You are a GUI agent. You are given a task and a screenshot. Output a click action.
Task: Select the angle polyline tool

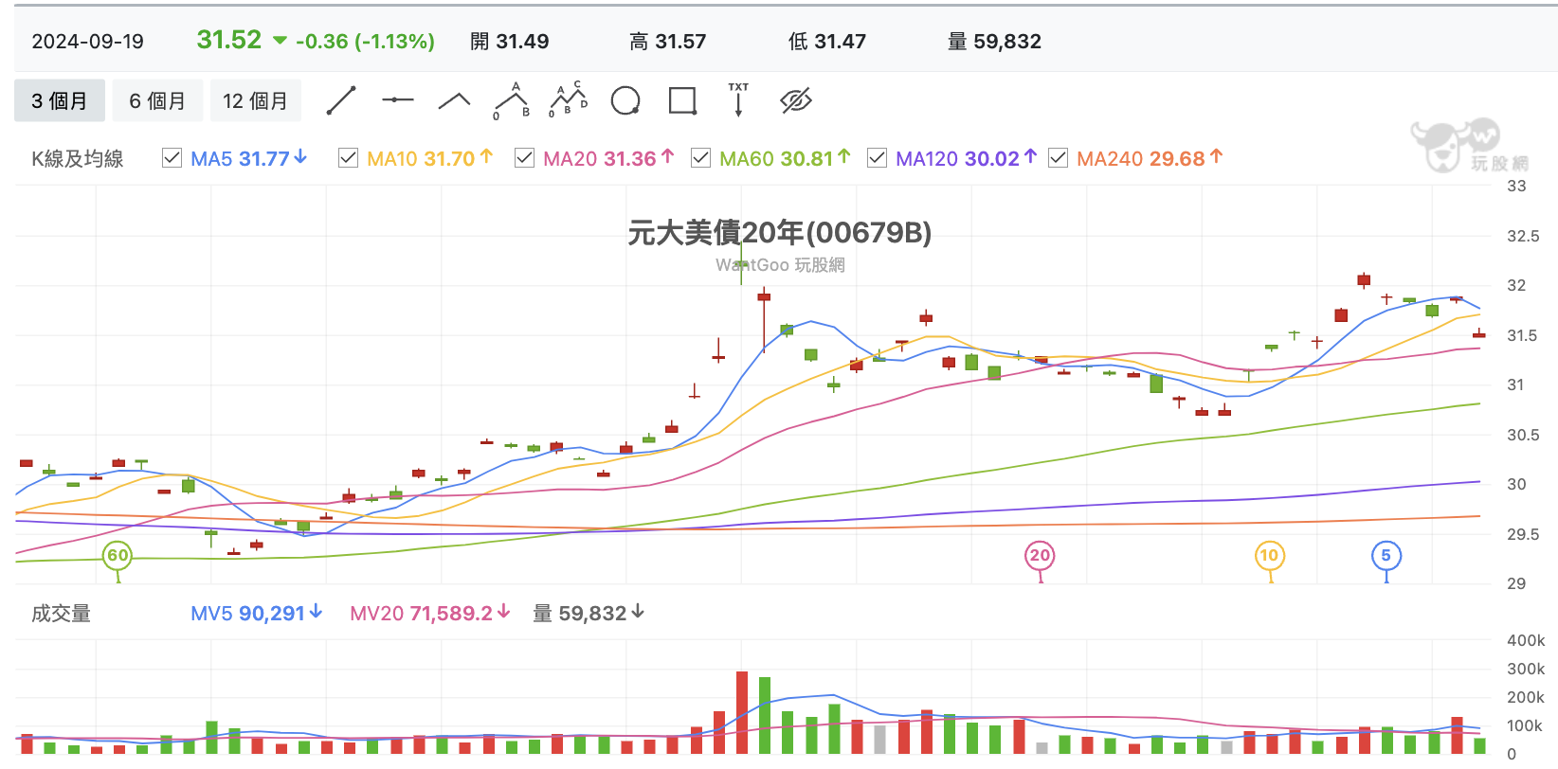(x=455, y=100)
